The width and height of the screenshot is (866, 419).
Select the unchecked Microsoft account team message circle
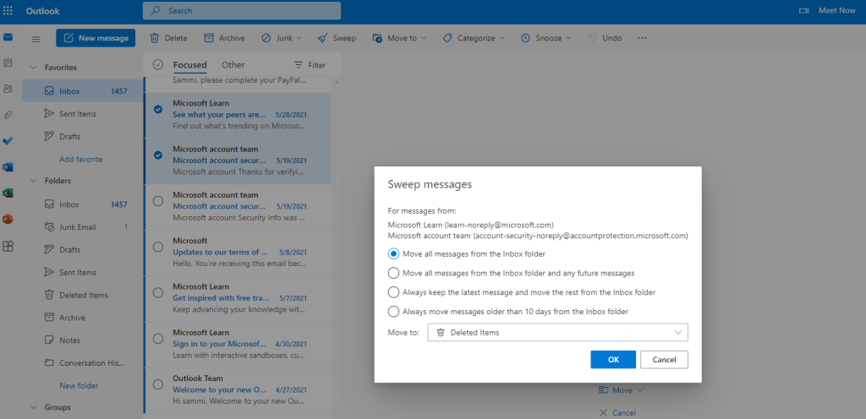coord(158,201)
